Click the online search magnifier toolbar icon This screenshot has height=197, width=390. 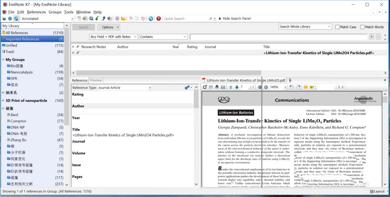tap(91, 18)
